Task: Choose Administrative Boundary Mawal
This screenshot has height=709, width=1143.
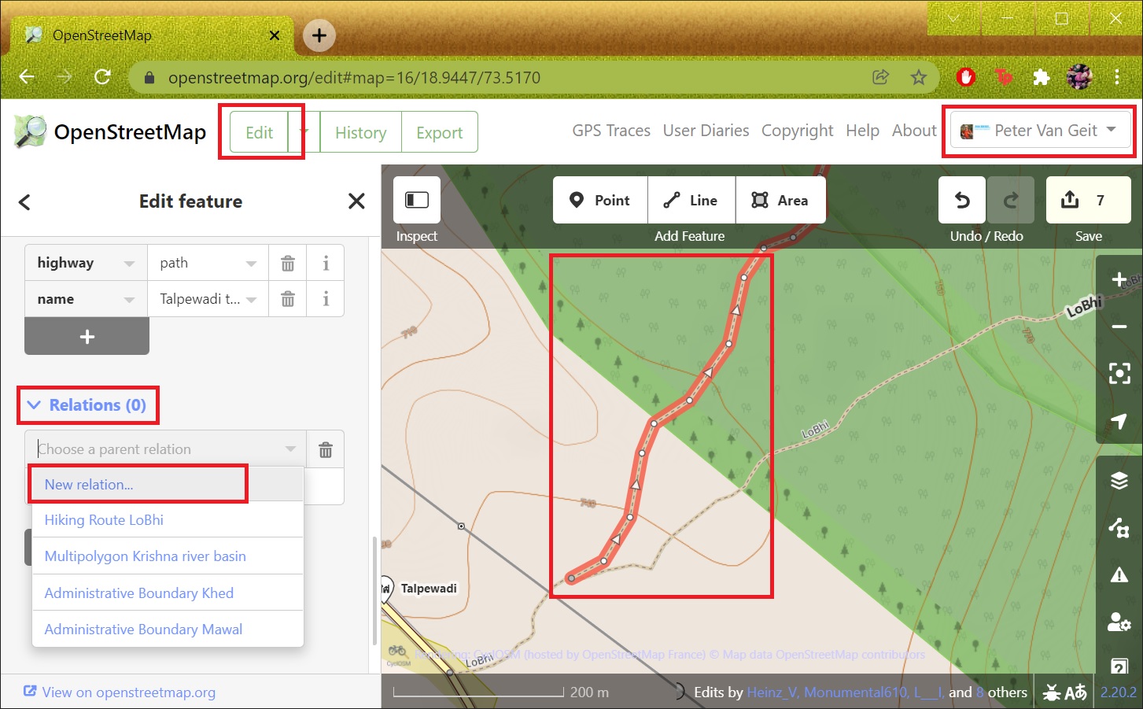Action: (168, 629)
